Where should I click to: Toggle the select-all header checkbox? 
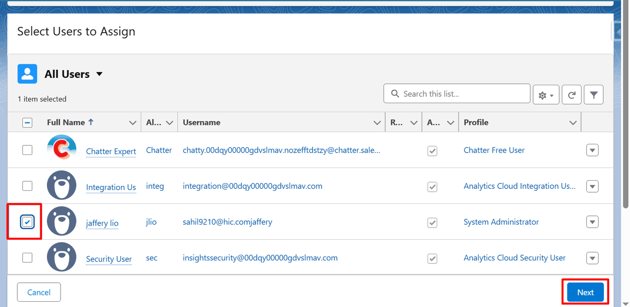28,123
